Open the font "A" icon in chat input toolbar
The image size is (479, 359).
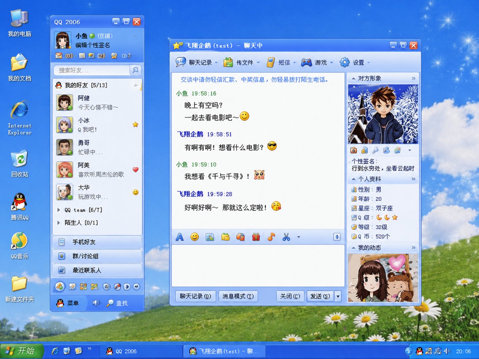[180, 237]
